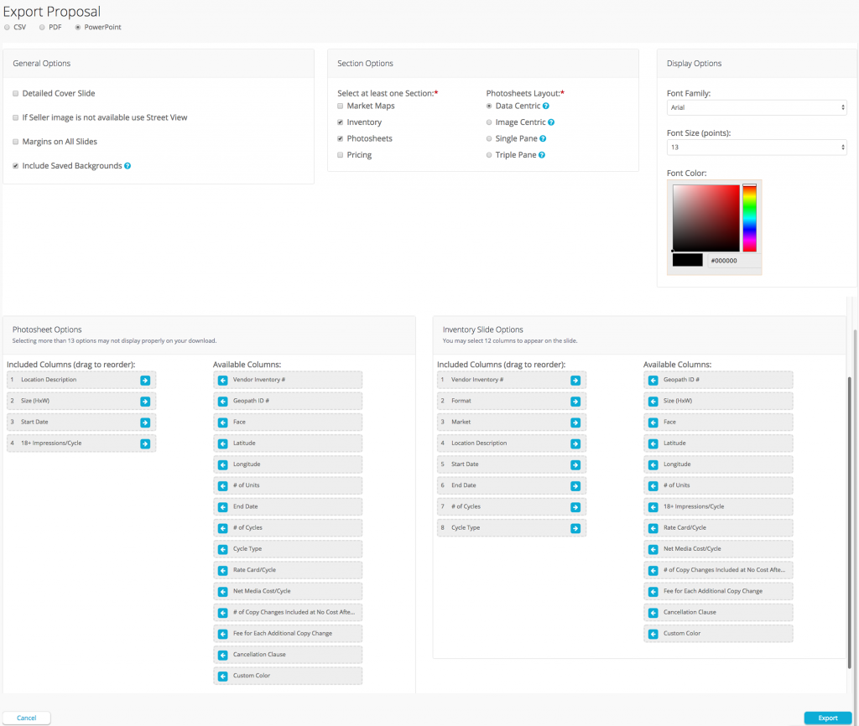
Task: Remove Start Date from Photosheet included columns
Action: (x=145, y=423)
